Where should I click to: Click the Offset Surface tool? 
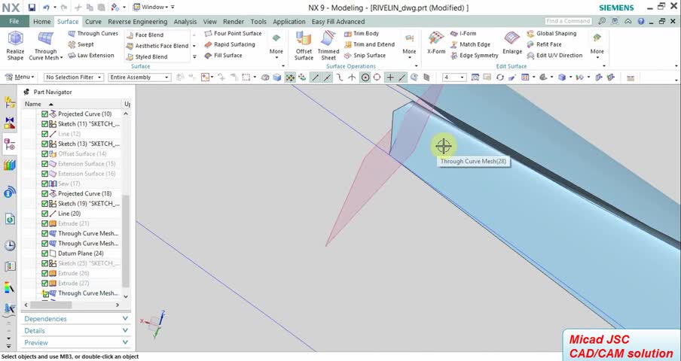304,46
